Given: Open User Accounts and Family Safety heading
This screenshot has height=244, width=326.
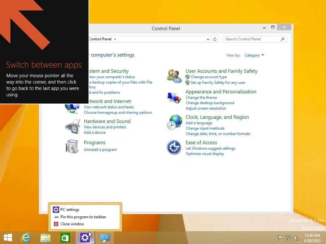Looking at the screenshot, I should point(222,71).
